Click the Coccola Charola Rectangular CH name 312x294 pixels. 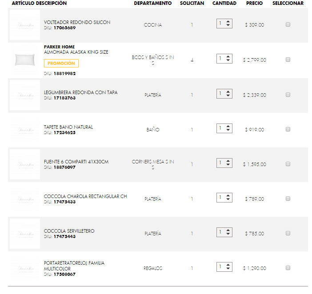(x=85, y=196)
